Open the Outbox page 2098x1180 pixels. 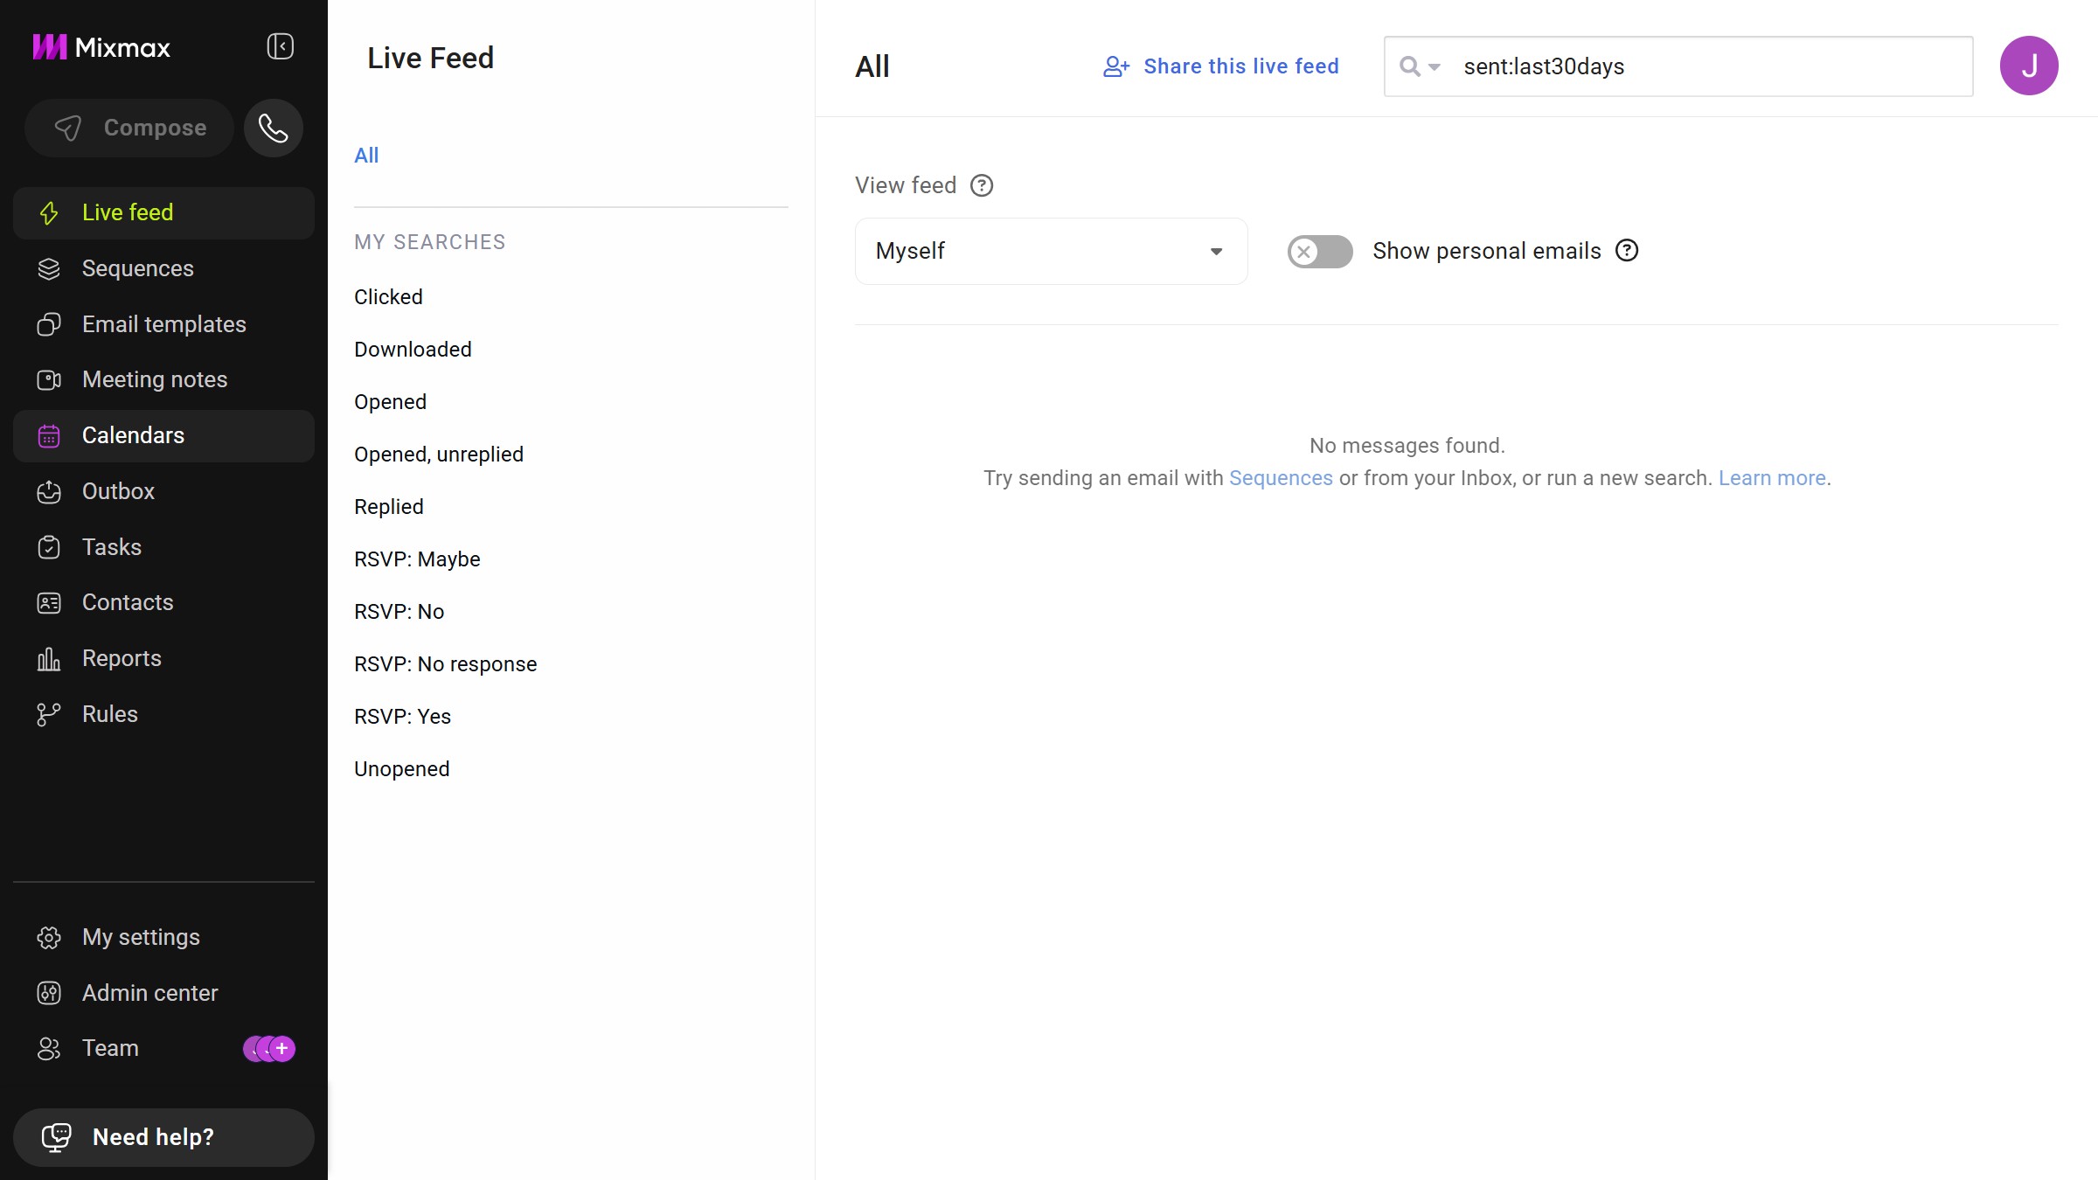click(x=163, y=491)
